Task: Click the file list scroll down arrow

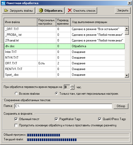Action: [x=127, y=75]
